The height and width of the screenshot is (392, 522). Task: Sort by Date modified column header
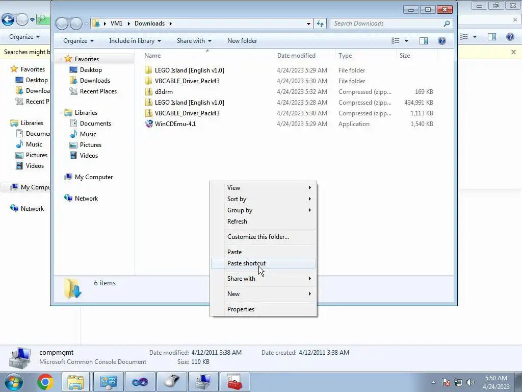304,56
